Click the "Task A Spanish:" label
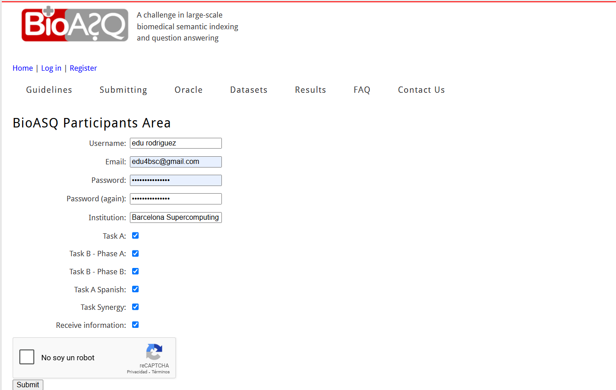Image resolution: width=616 pixels, height=390 pixels. pos(100,290)
